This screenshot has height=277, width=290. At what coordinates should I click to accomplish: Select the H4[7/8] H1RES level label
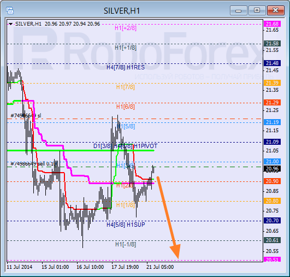(126, 67)
